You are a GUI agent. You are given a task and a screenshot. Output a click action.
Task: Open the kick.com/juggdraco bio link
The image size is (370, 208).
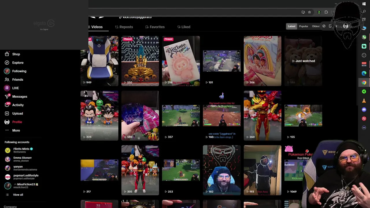pos(135,17)
